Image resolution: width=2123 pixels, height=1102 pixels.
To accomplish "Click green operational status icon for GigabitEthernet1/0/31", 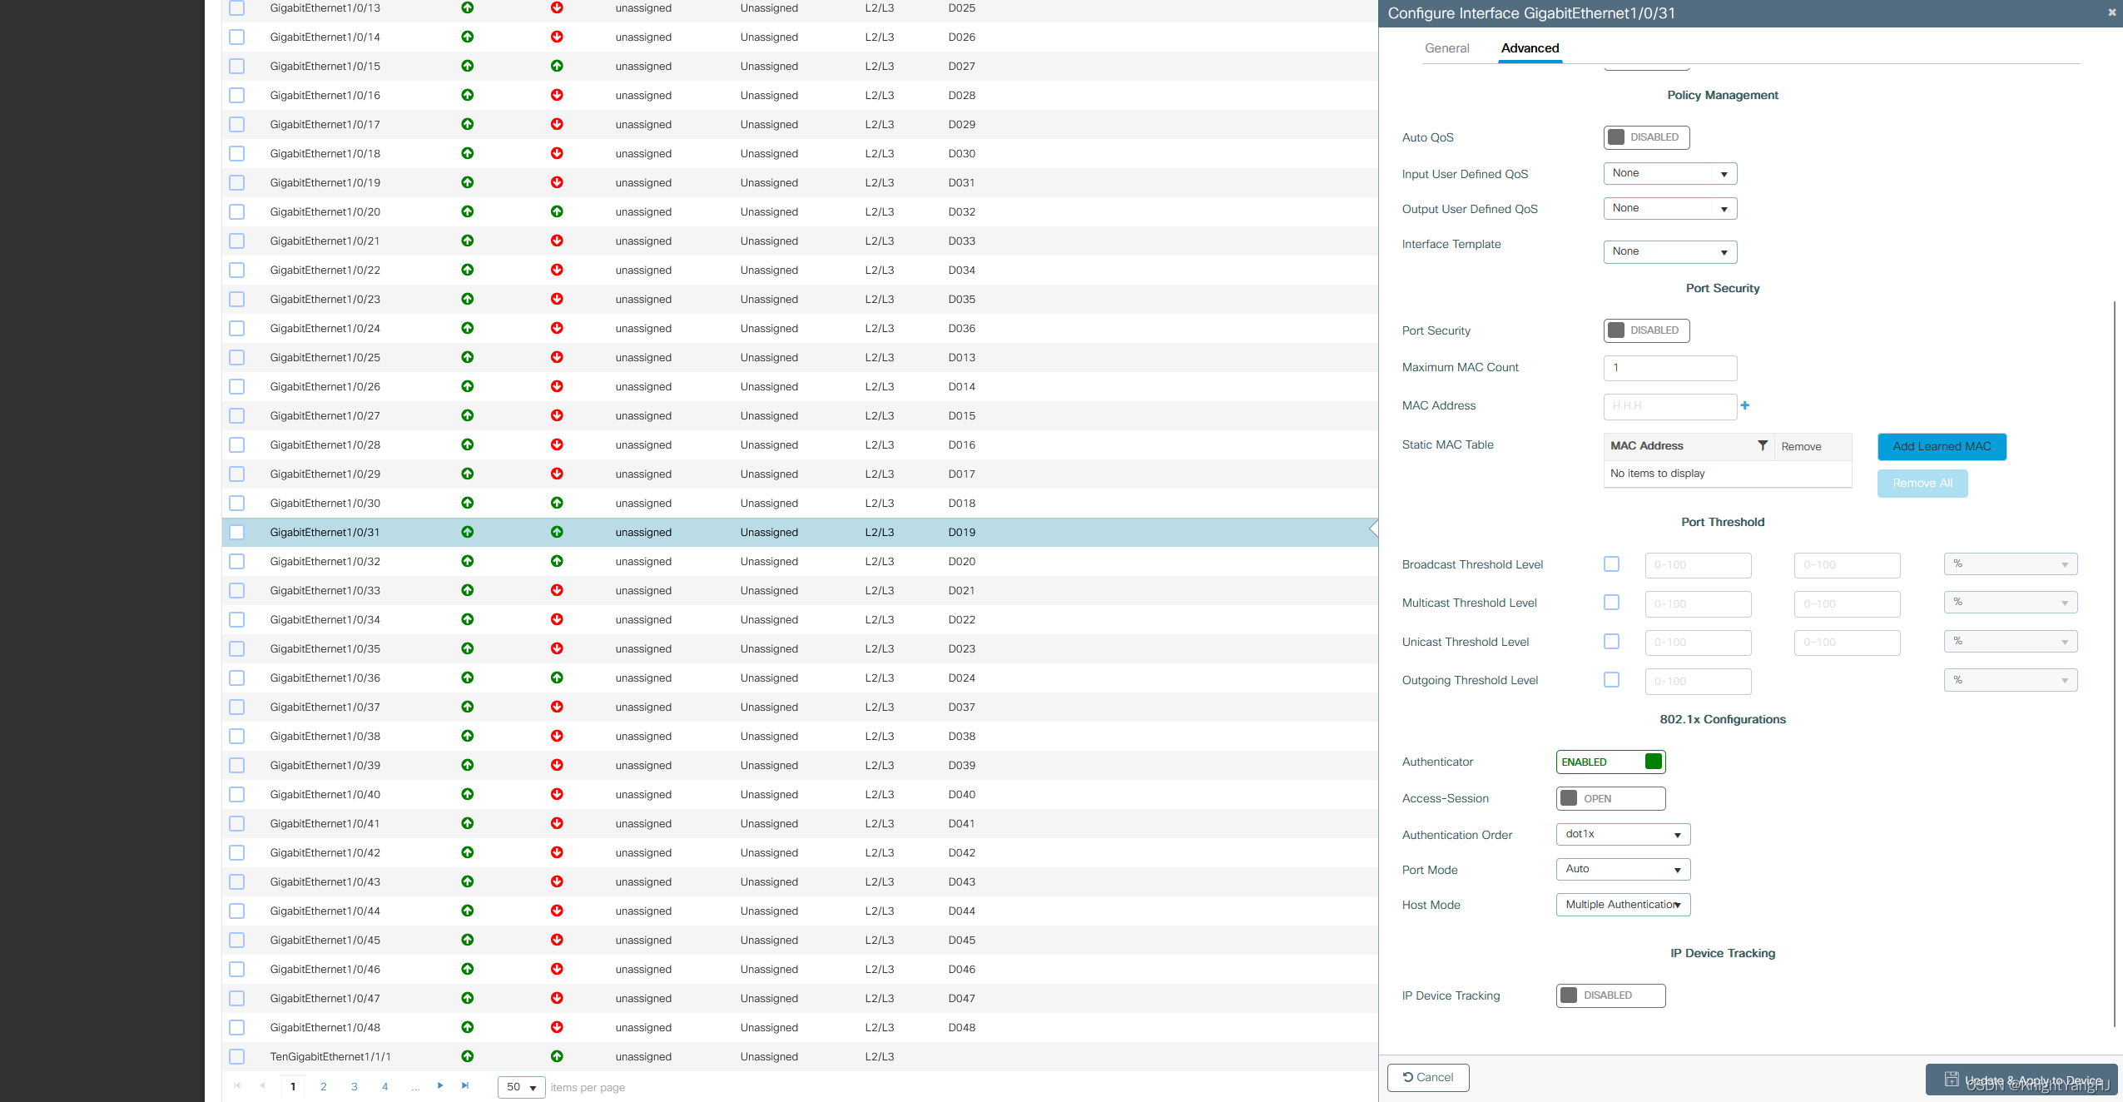I will click(557, 532).
